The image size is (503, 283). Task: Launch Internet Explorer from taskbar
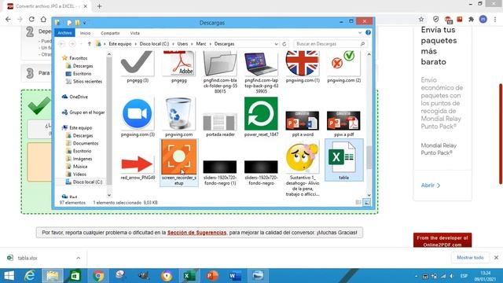click(30, 276)
